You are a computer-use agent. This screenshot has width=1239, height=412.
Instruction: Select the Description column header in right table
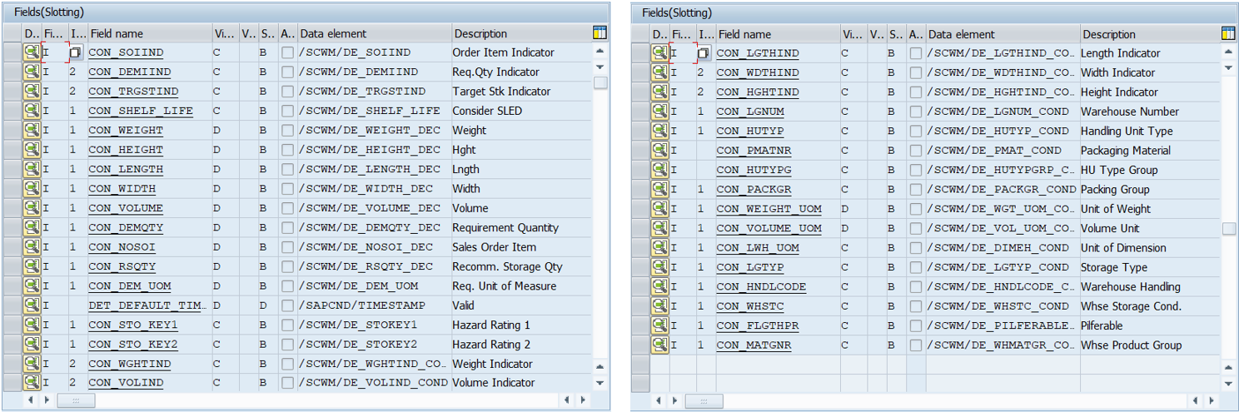(x=1149, y=34)
